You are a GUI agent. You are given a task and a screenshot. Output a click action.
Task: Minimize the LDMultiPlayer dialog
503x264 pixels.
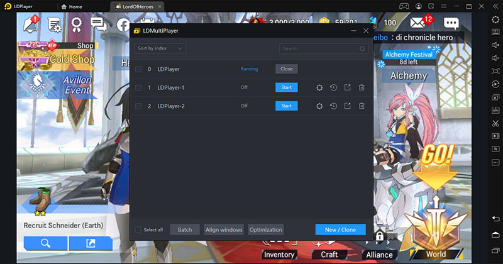click(x=353, y=31)
